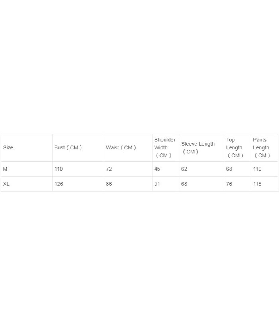Image resolution: width=279 pixels, height=328 pixels.
Task: Select the Top Length header cell
Action: pyautogui.click(x=238, y=148)
